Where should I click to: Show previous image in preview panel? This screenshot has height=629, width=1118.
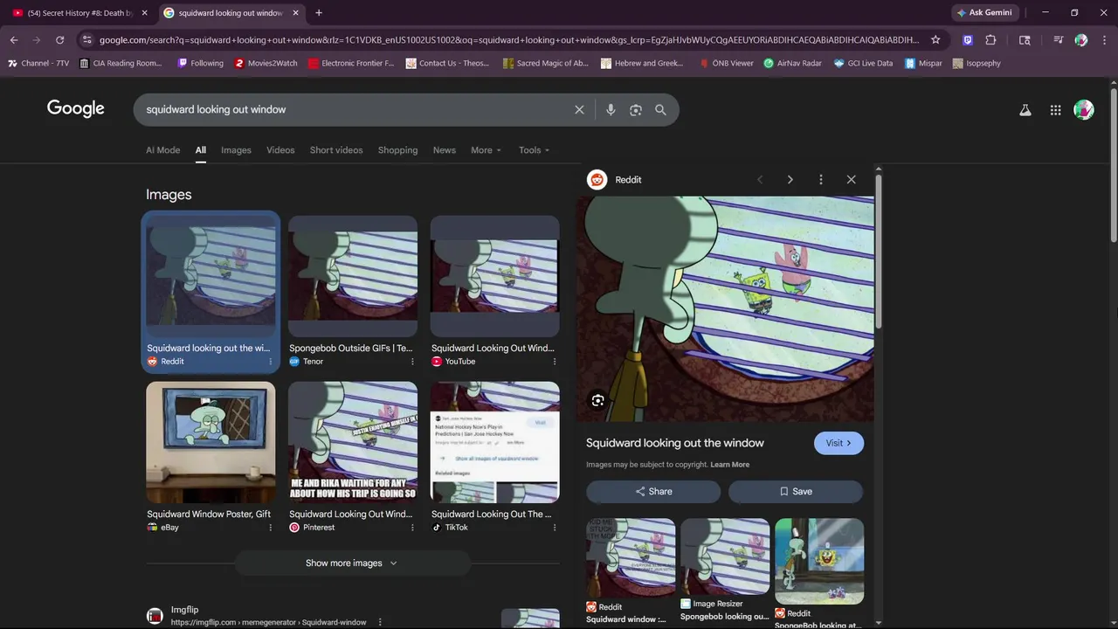pyautogui.click(x=760, y=180)
